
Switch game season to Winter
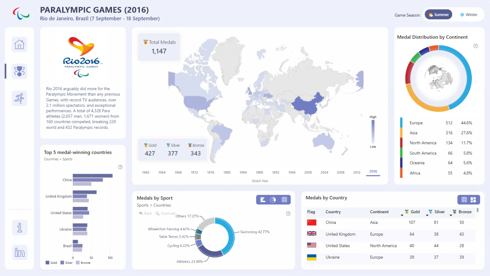pos(469,15)
